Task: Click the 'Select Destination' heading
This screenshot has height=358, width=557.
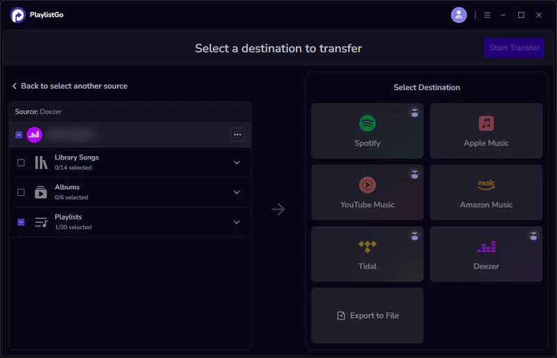Action: click(x=427, y=88)
